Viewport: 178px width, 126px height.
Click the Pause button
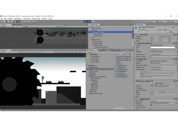(x=89, y=22)
